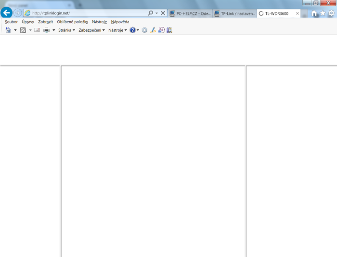Screen dimensions: 337x257
Task: Open the Nástroje menu in menu bar
Action: [100, 22]
